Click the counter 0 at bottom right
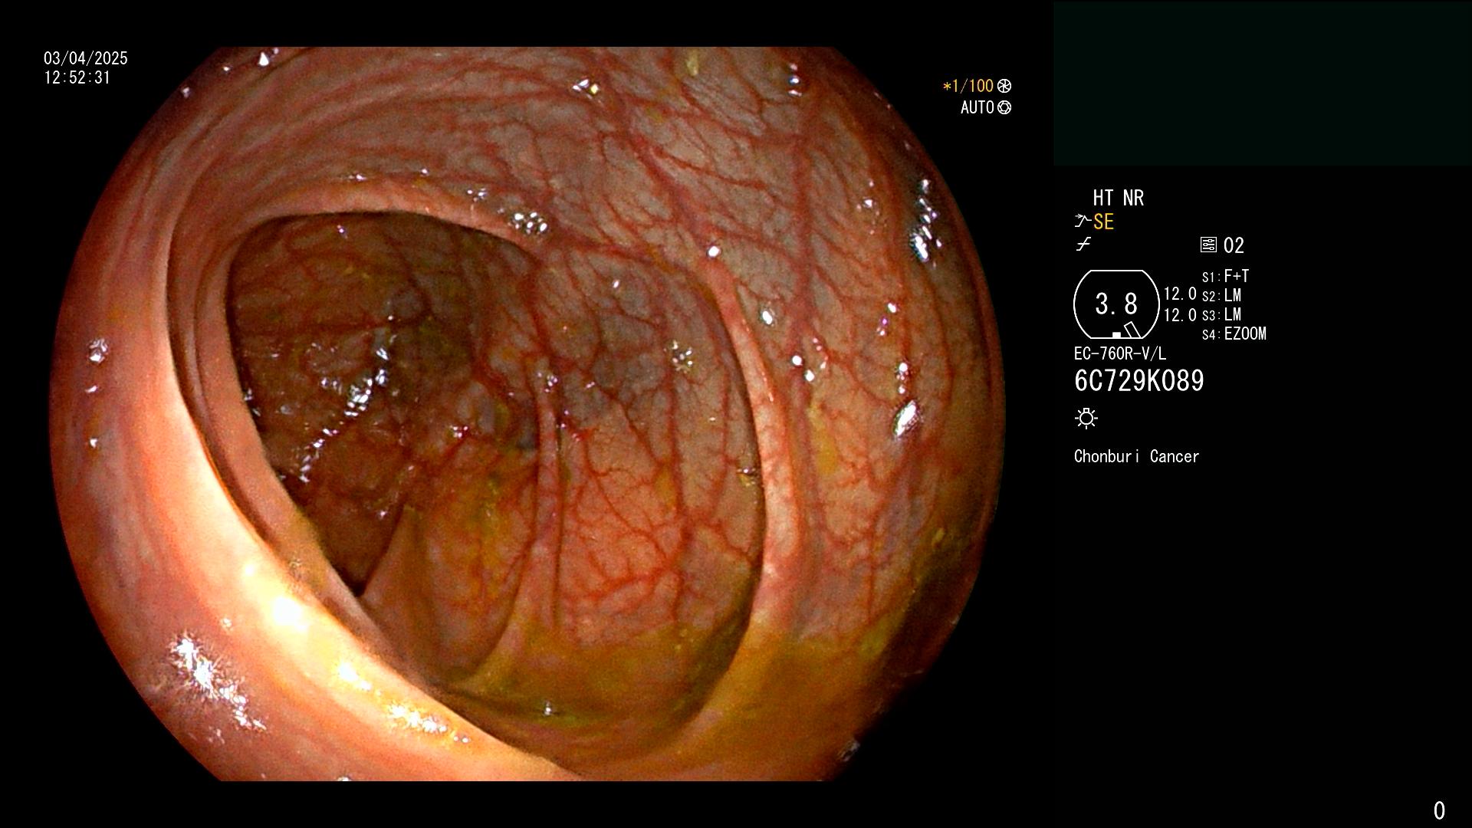Viewport: 1472px width, 828px height. pos(1439,810)
